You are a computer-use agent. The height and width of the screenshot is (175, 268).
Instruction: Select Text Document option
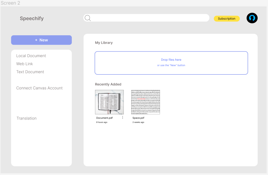(30, 72)
